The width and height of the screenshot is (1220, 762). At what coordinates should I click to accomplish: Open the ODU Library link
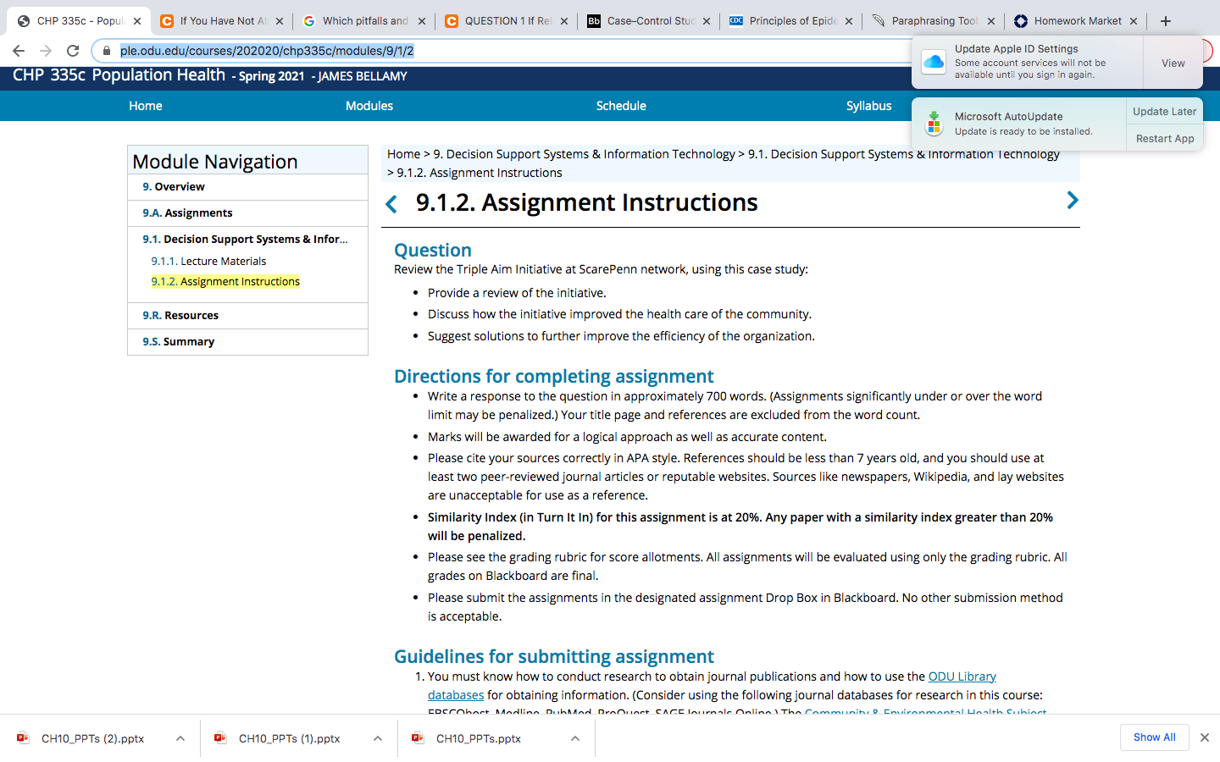point(962,676)
